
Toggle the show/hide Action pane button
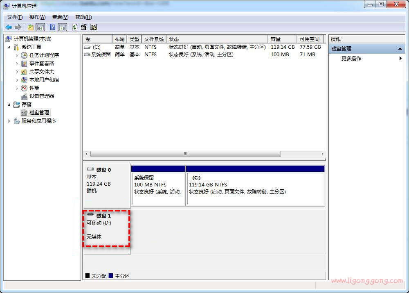coord(62,27)
